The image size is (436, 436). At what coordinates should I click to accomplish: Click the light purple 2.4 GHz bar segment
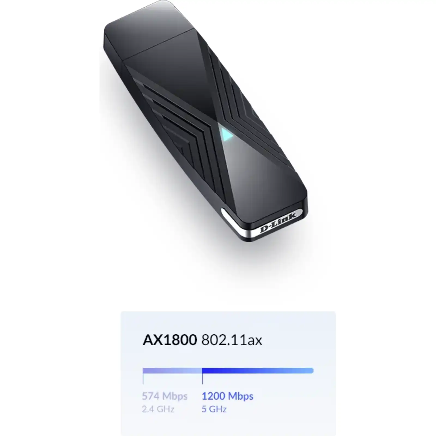coord(172,370)
